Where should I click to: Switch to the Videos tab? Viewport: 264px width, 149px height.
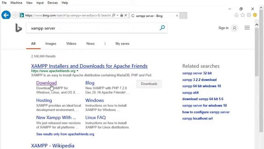[x=71, y=43]
